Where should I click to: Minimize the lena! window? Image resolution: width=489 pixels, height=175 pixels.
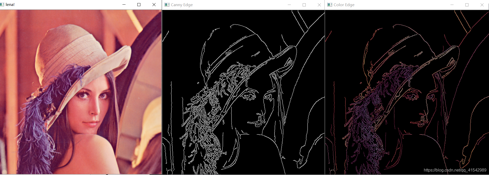click(124, 5)
